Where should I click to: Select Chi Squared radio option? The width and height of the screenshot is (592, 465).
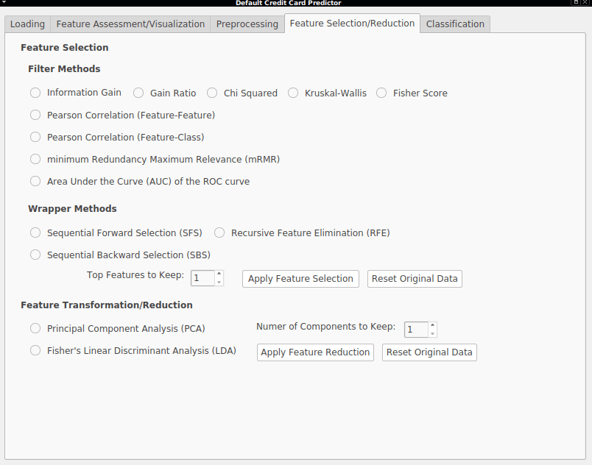tap(242, 93)
